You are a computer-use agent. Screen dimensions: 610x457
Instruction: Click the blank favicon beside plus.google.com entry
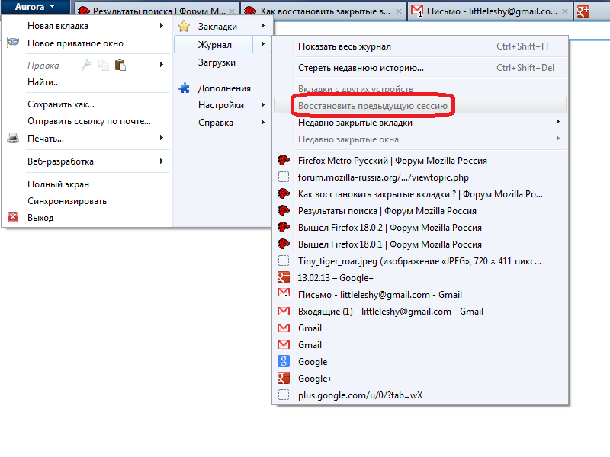point(284,395)
